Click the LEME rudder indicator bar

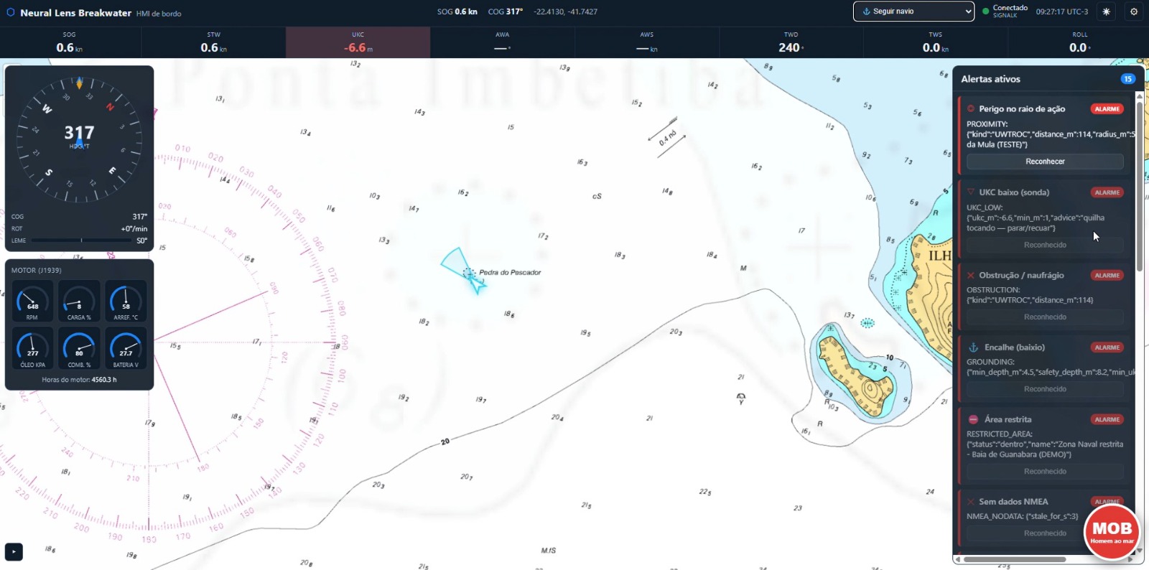point(81,240)
